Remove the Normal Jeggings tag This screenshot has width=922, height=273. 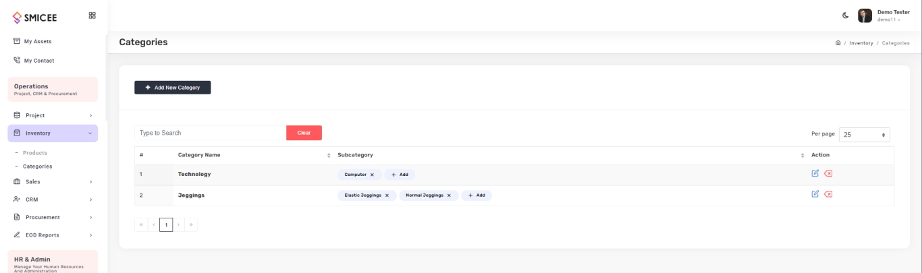point(449,195)
